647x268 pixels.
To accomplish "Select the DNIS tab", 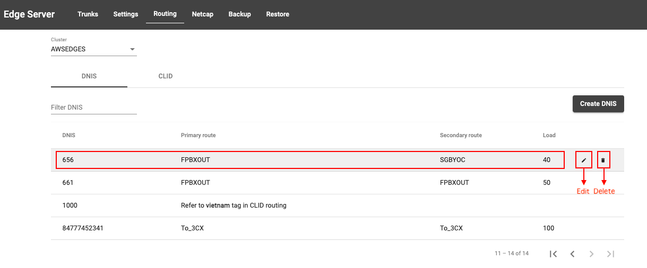I will pos(89,76).
